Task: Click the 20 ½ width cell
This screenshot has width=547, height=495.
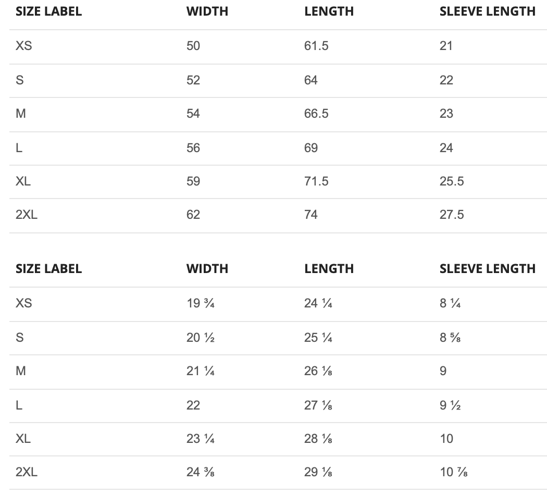Action: (201, 338)
